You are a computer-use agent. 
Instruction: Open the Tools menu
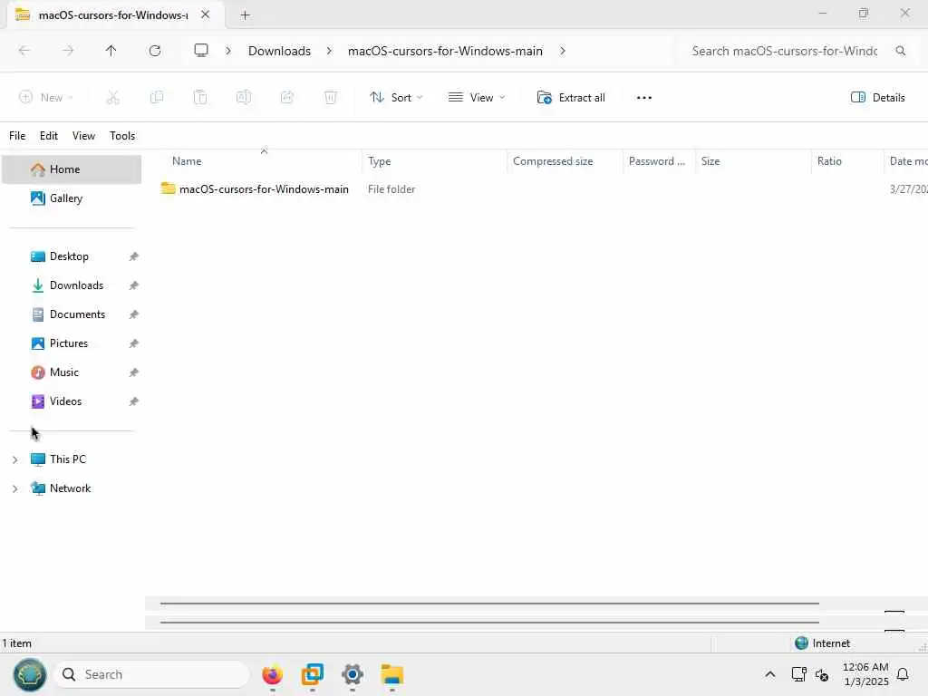(x=122, y=136)
